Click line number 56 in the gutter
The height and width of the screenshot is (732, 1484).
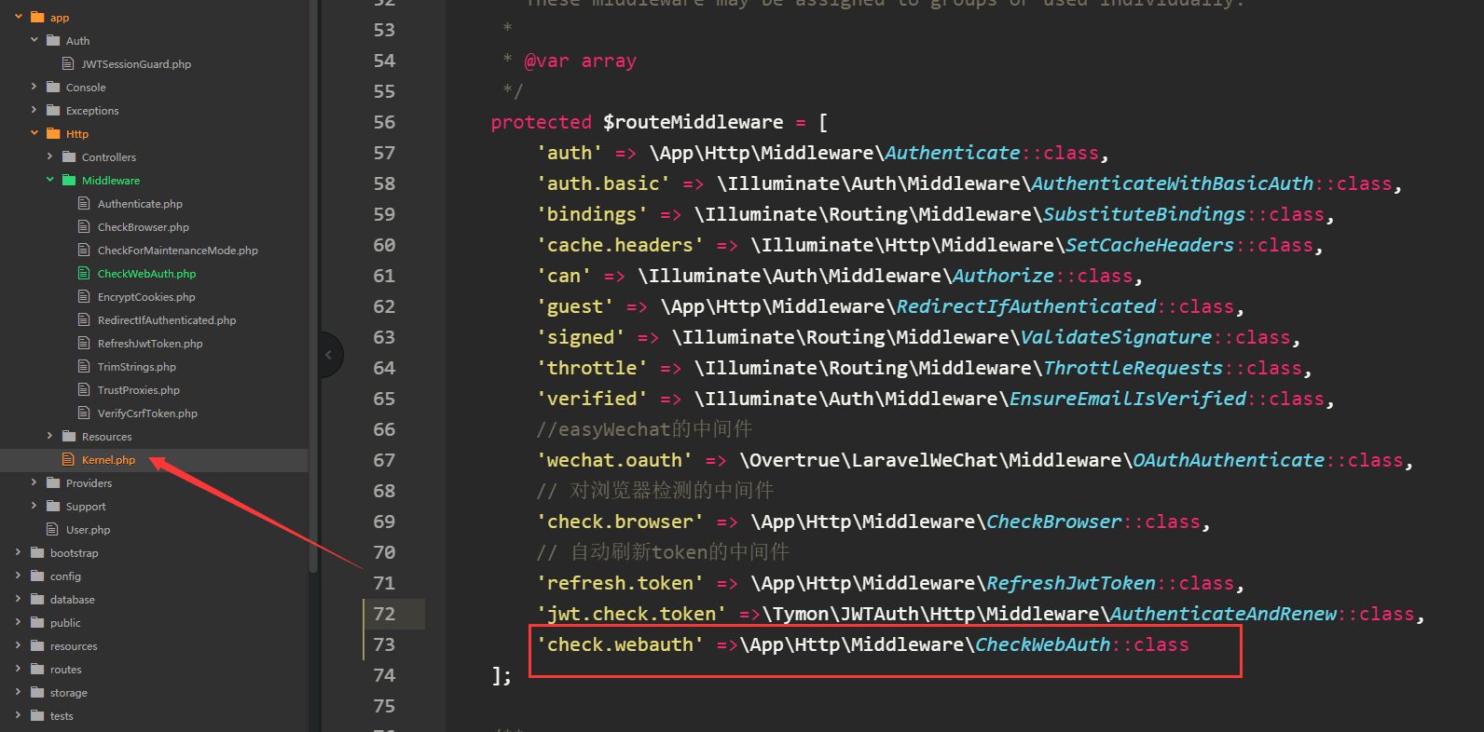point(384,122)
